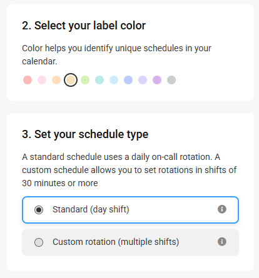Image resolution: width=259 pixels, height=278 pixels.
Task: Select the Standard (day shift) radio button
Action: 39,210
